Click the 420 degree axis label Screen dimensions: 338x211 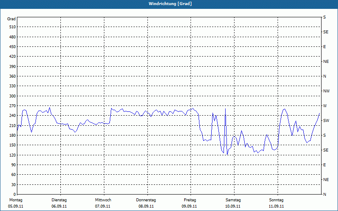12,57
